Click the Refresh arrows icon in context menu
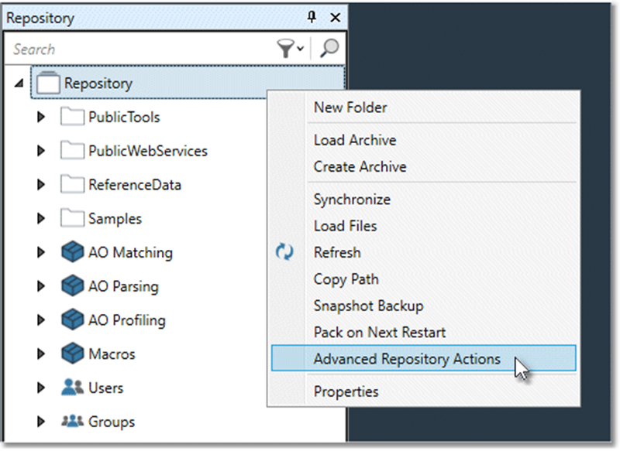This screenshot has height=451, width=620. tap(284, 253)
